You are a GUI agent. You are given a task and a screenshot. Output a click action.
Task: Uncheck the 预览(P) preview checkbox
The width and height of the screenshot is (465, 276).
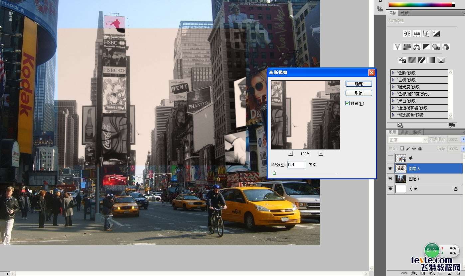coord(347,103)
